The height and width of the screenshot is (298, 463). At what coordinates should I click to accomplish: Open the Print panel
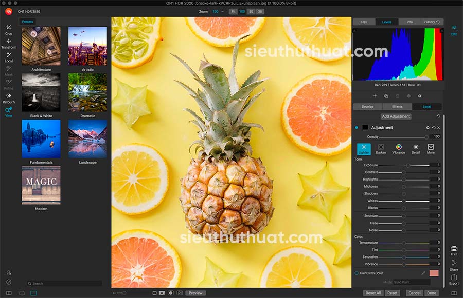[x=454, y=250]
